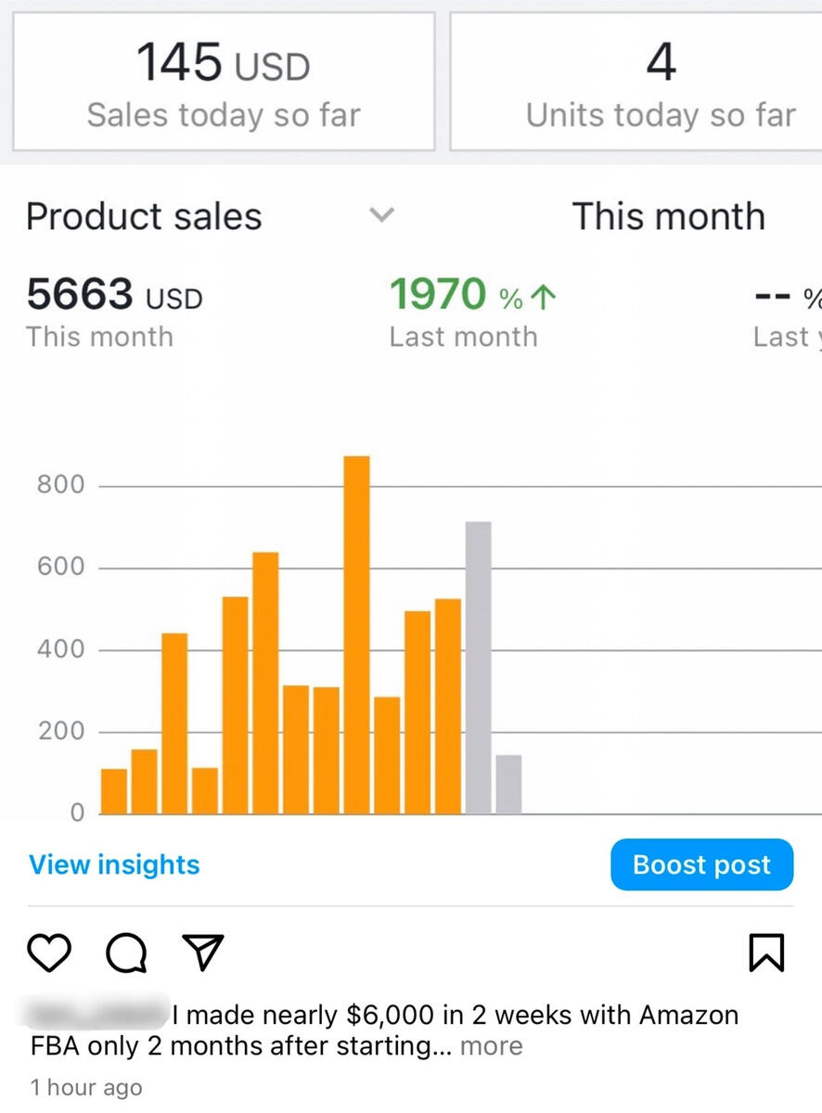
Task: Tap the Units today so far card
Action: click(x=661, y=82)
